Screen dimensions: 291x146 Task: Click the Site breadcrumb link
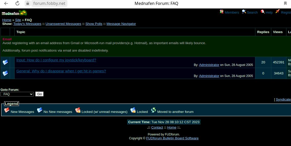(18, 20)
